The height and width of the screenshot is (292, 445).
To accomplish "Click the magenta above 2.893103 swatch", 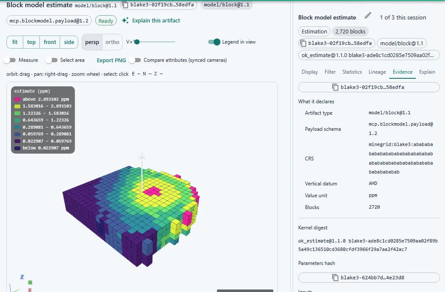I will pos(17,99).
